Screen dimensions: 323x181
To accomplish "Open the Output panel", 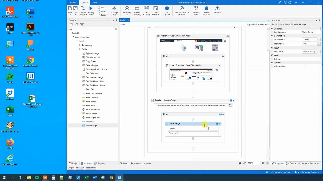I will click(71, 168).
